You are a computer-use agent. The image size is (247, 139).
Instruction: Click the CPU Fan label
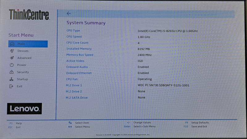point(72,79)
